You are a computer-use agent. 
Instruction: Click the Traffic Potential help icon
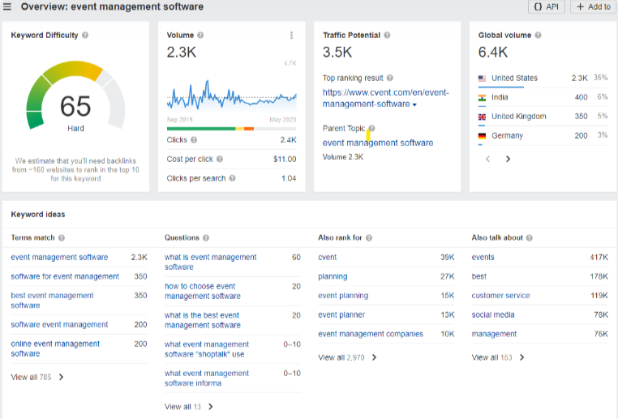tap(387, 36)
